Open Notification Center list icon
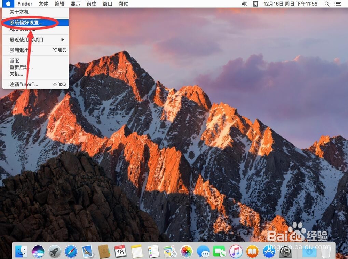Screen dimensions: 348x259 click(x=338, y=4)
